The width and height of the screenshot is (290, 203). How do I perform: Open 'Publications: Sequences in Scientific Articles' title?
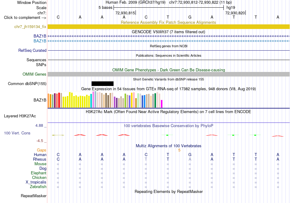pyautogui.click(x=169, y=55)
